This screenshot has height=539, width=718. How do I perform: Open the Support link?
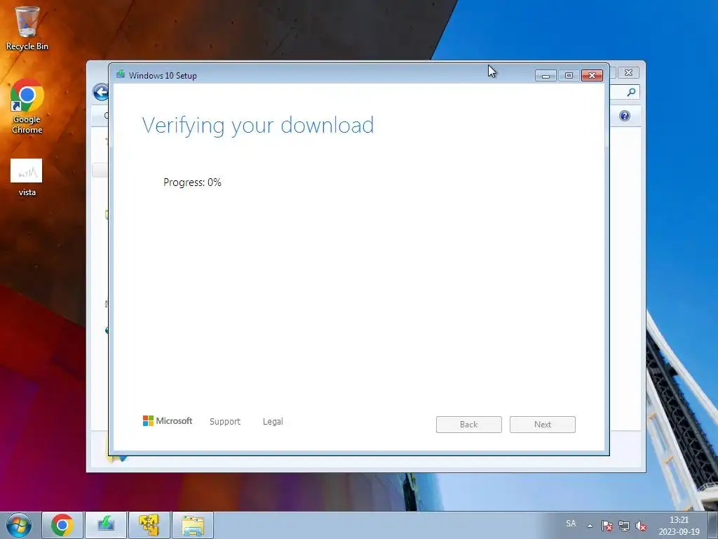(225, 421)
